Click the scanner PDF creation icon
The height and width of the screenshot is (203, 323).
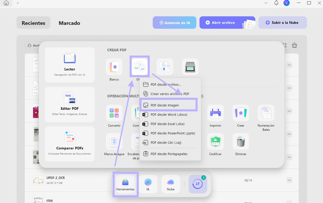tap(190, 67)
